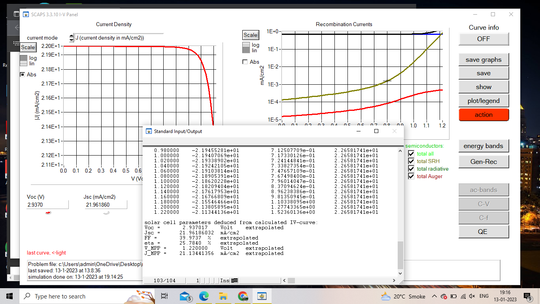This screenshot has height=304, width=540.
Task: Open the QE panel
Action: [483, 232]
